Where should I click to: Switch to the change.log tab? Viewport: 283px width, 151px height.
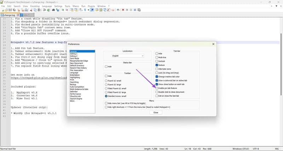(10, 15)
